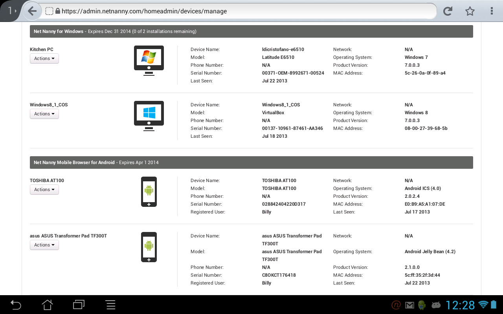Bookmark this page with the star icon
Screen dimensions: 503x314
click(x=470, y=11)
